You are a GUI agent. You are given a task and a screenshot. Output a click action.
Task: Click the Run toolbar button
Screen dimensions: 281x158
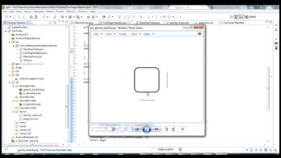(70, 17)
